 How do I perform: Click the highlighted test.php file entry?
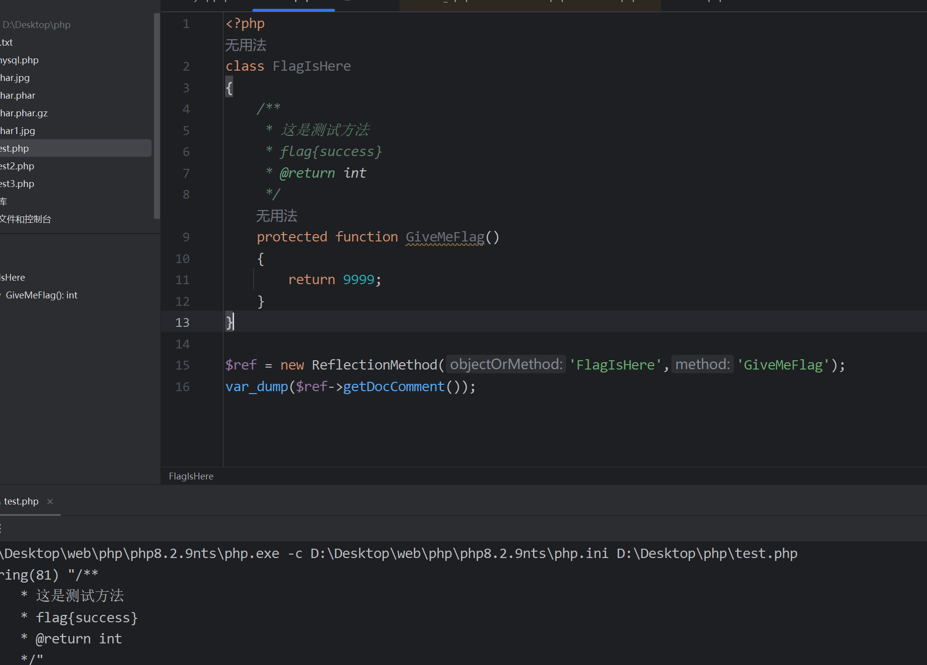pos(15,148)
